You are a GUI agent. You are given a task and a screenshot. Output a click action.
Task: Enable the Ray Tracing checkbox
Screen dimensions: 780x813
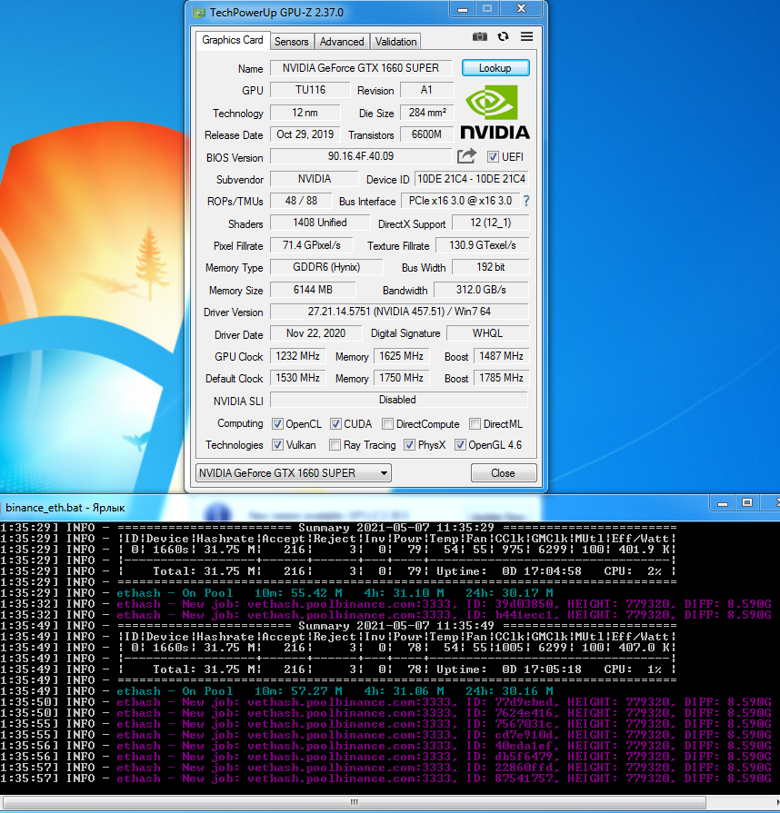coord(335,445)
